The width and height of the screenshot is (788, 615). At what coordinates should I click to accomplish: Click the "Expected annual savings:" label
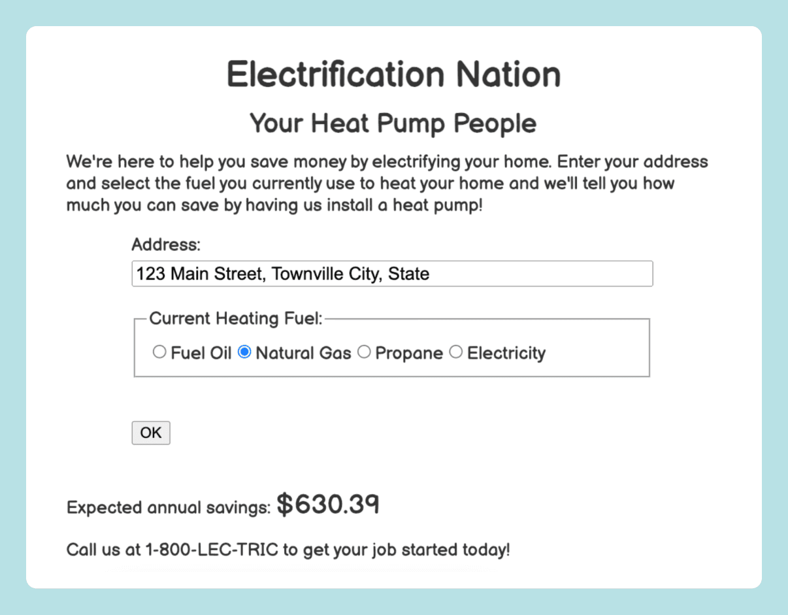[x=169, y=508]
